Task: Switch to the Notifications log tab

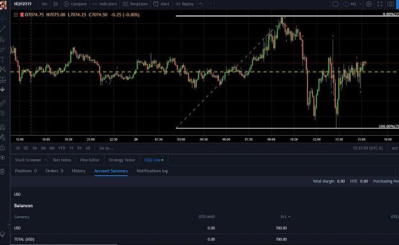Action: (152, 171)
